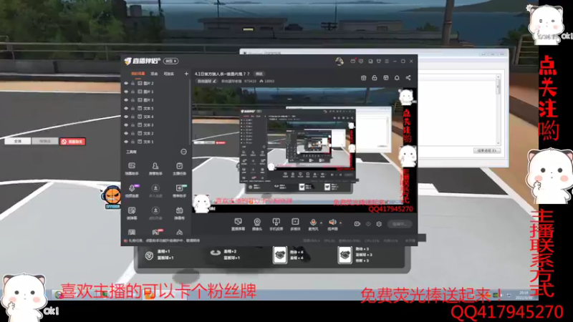The image size is (573, 322).
Task: Start recording with the camcorder icon
Action: pyautogui.click(x=357, y=224)
